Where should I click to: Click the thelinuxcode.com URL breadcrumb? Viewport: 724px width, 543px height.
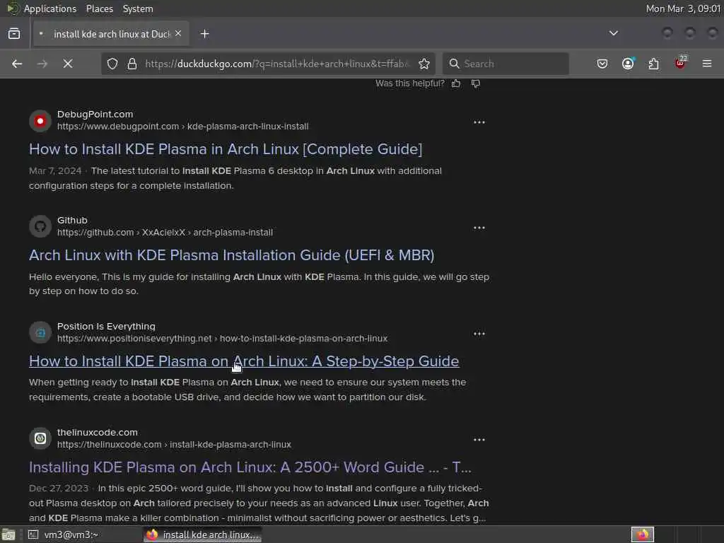(x=174, y=445)
